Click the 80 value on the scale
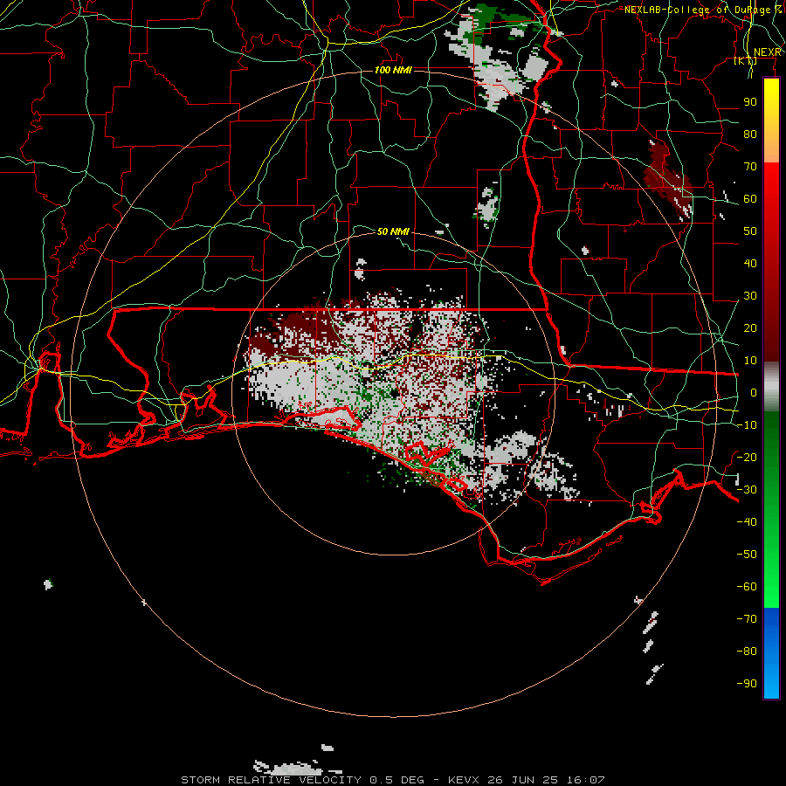Viewport: 786px width, 786px height. click(750, 134)
